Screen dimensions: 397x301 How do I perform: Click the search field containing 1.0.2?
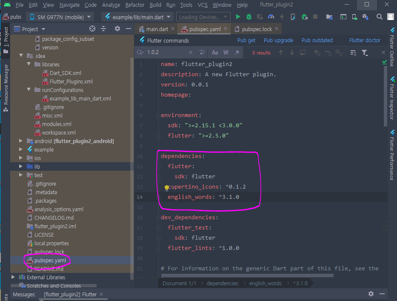(166, 52)
